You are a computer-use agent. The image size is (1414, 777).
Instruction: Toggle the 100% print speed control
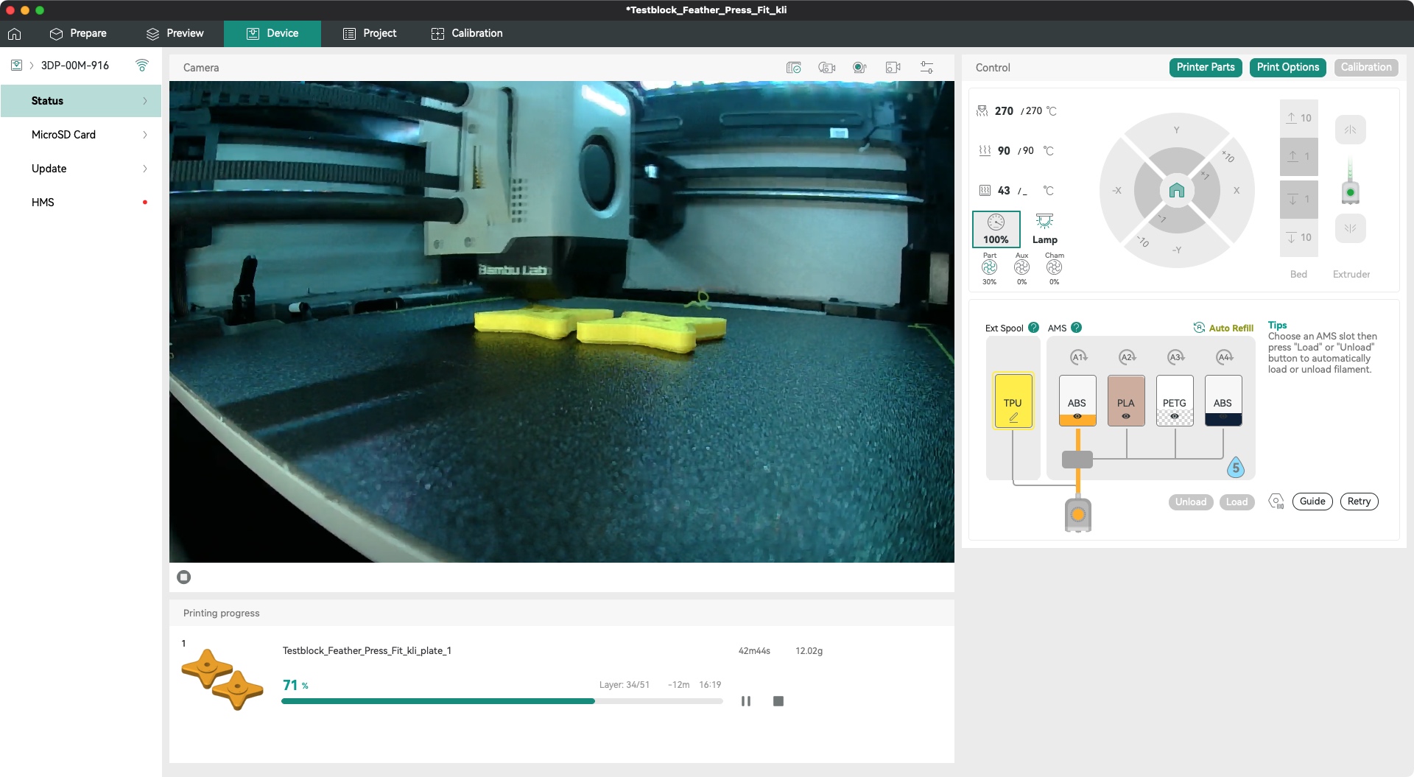pos(996,229)
